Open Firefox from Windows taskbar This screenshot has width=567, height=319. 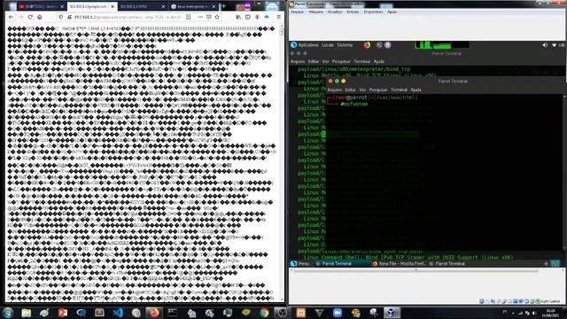point(154,313)
